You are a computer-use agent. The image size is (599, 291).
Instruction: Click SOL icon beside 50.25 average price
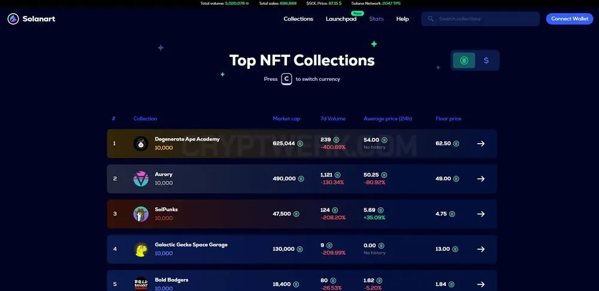click(x=384, y=175)
